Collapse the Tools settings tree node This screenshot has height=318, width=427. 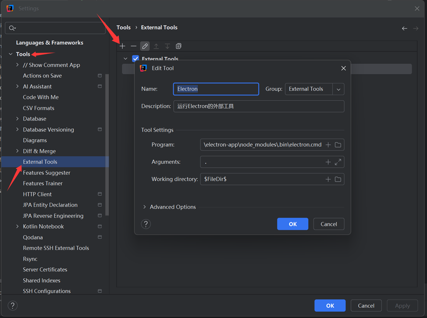click(x=11, y=54)
